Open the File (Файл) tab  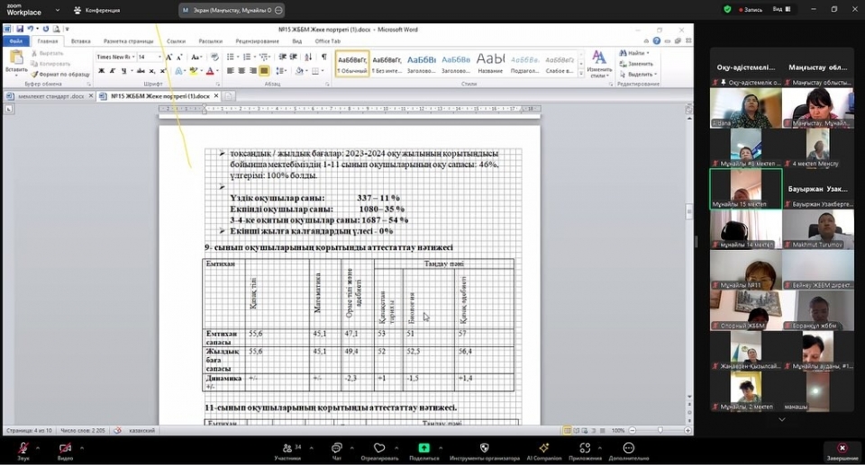16,41
